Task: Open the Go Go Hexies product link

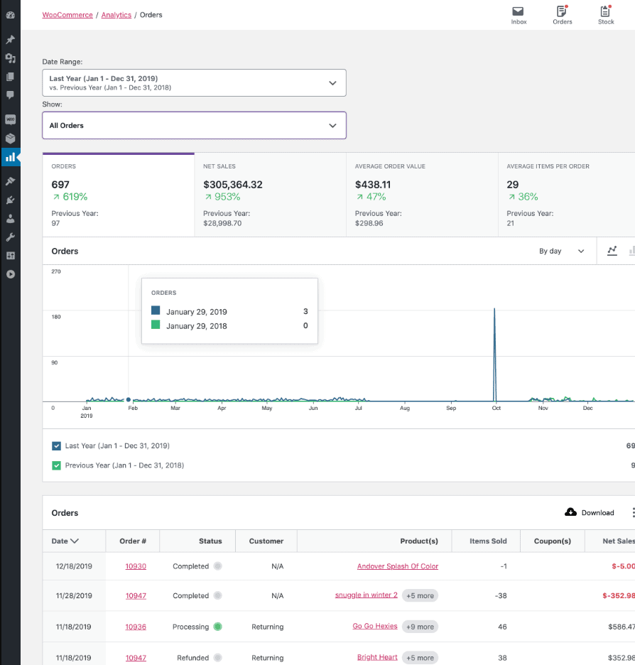Action: point(375,626)
